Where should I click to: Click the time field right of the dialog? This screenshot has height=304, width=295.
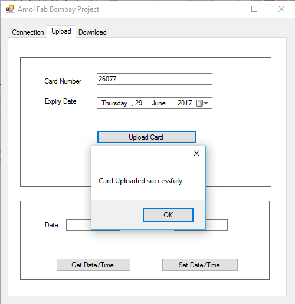click(x=217, y=225)
